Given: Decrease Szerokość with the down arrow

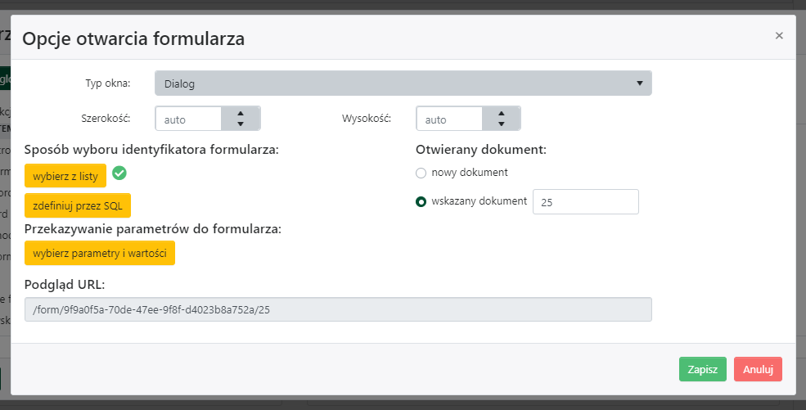Looking at the screenshot, I should coord(240,124).
